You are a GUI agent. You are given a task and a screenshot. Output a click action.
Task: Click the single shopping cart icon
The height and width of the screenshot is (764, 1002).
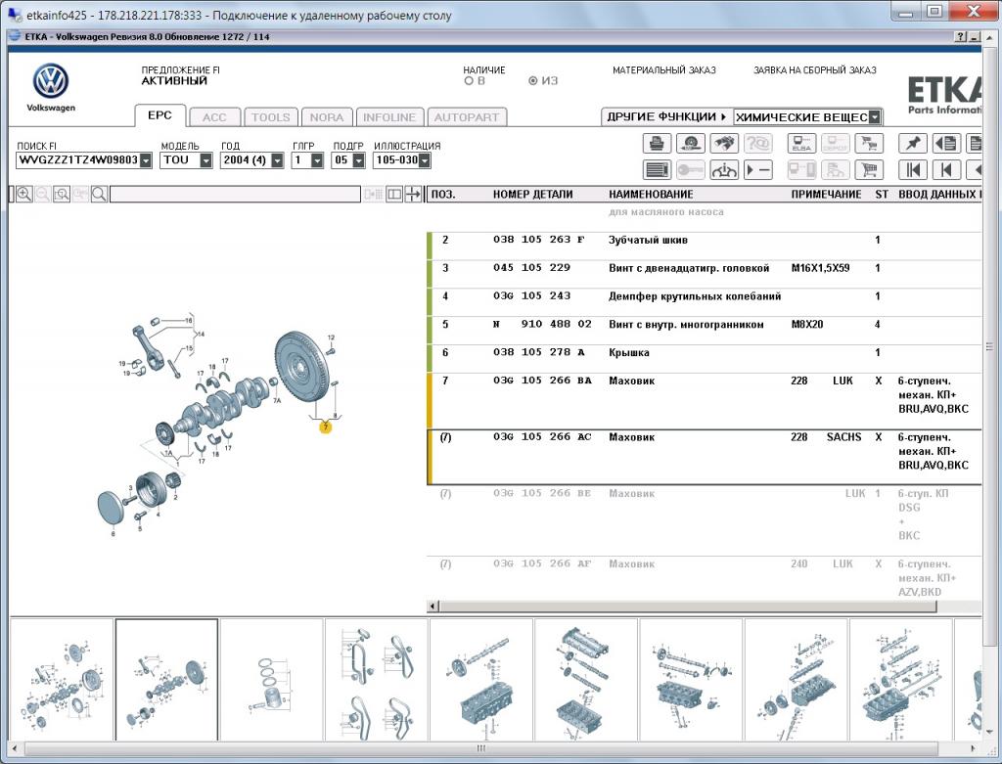pos(869,170)
